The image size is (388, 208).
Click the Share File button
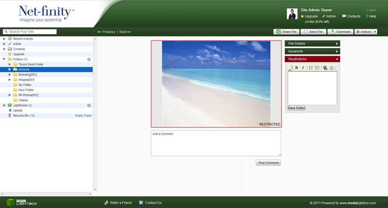(x=286, y=32)
